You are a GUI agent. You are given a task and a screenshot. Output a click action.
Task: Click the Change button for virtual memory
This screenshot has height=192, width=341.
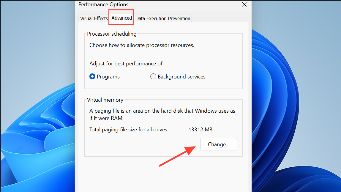point(218,144)
